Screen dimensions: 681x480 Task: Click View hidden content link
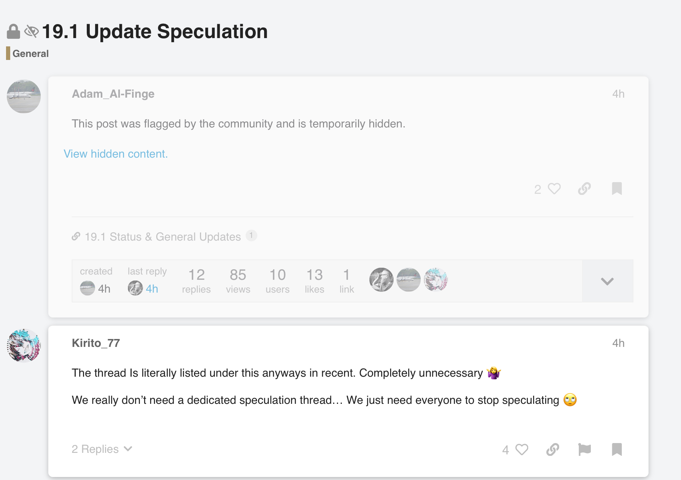(115, 154)
